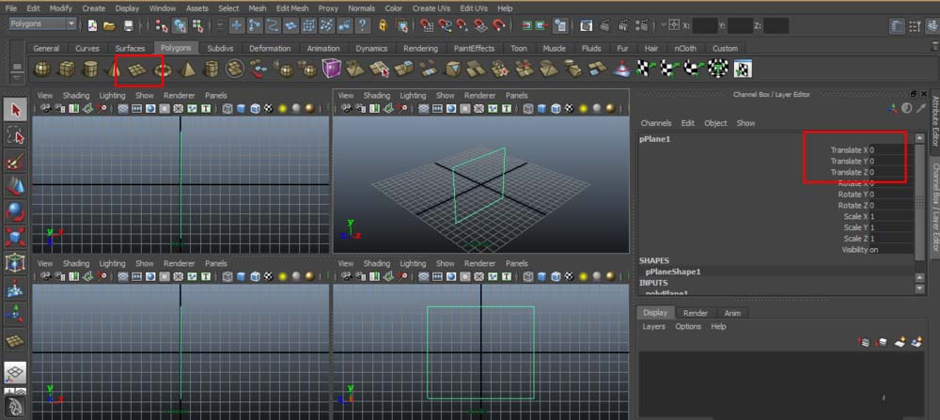This screenshot has width=940, height=420.
Task: Create a polygon plane from the shelf
Action: [137, 69]
